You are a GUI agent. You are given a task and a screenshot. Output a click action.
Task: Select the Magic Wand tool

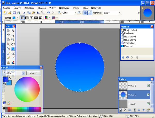[x=8, y=44]
